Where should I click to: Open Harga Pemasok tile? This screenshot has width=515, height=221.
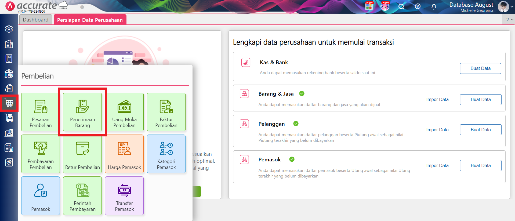[x=124, y=154]
